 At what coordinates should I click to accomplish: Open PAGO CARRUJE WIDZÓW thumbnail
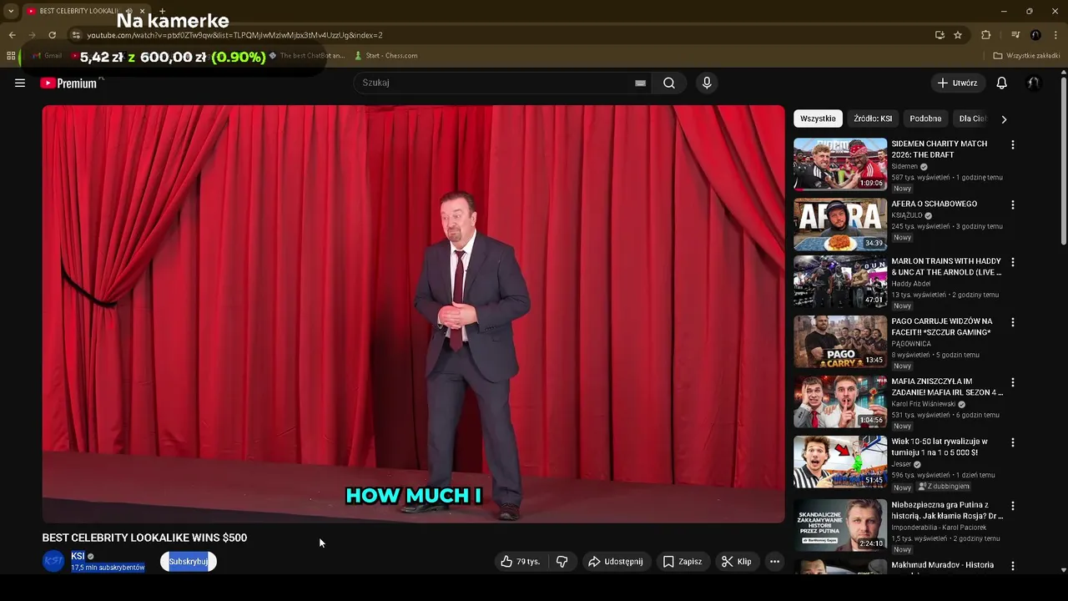pos(840,341)
